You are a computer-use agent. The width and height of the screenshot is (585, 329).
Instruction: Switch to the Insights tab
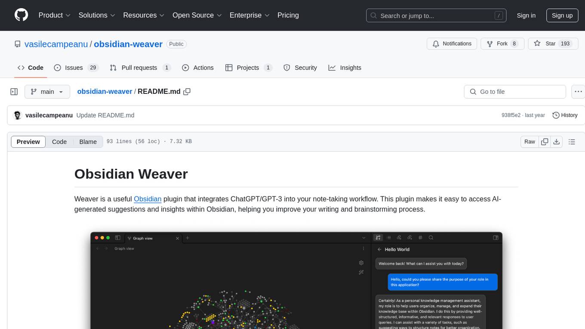(345, 68)
